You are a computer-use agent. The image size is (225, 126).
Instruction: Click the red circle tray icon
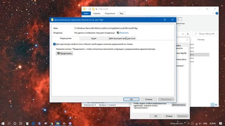192,124
